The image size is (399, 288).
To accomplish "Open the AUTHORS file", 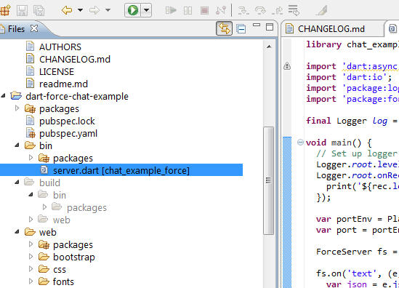I will [x=60, y=47].
